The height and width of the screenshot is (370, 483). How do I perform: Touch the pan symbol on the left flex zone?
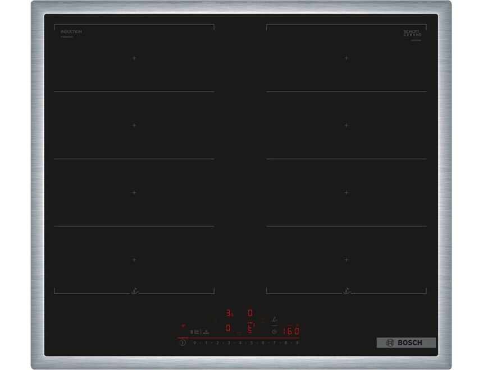134,290
